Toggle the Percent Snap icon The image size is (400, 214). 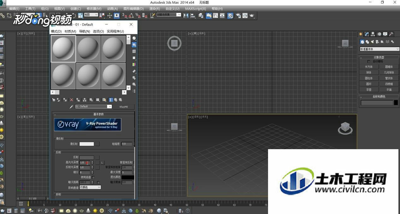[x=138, y=15]
